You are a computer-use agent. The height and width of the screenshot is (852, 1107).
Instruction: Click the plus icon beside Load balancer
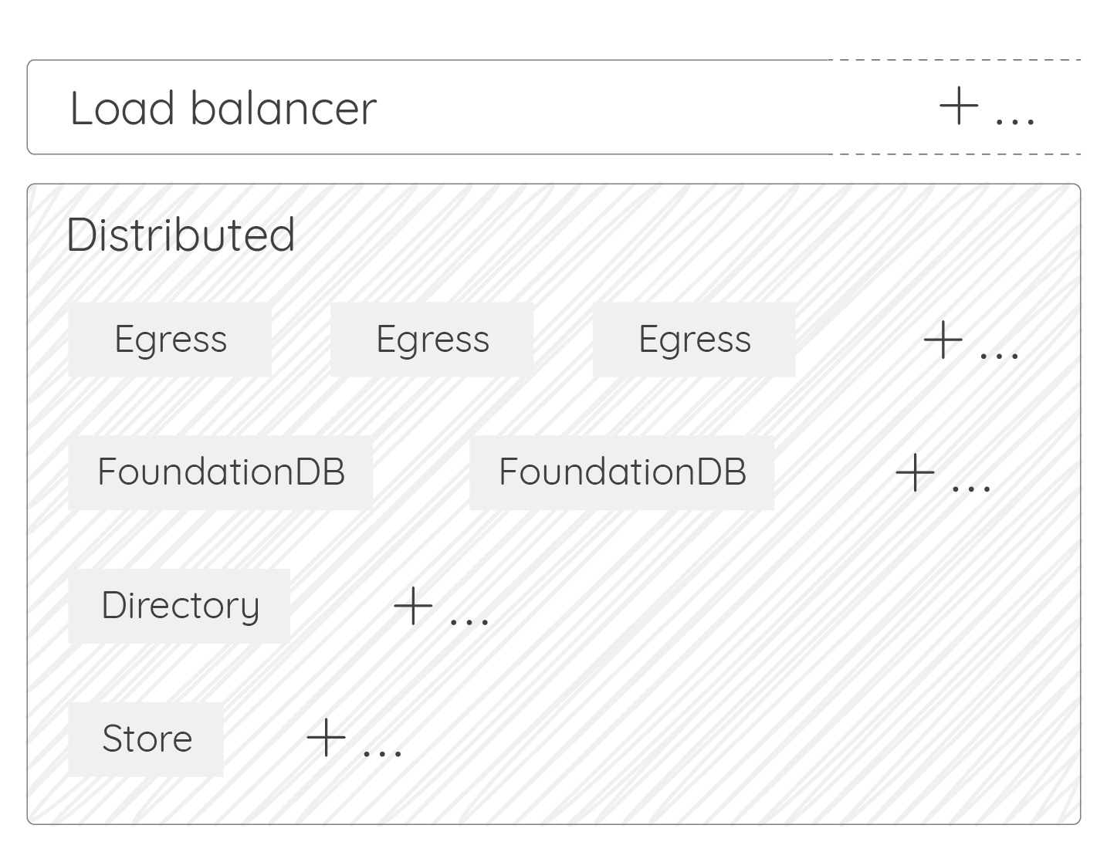pyautogui.click(x=959, y=106)
